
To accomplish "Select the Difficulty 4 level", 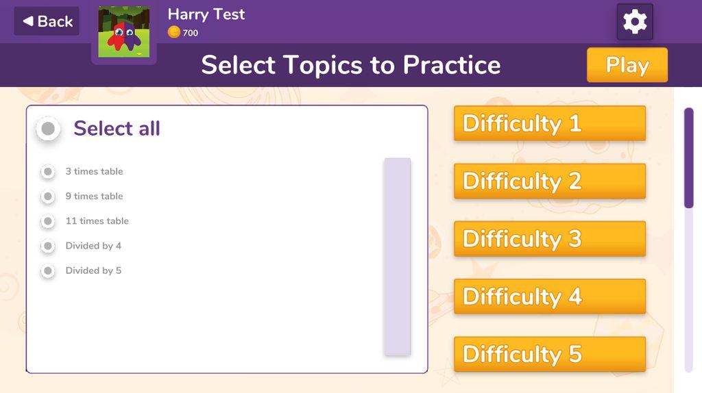I will 550,296.
